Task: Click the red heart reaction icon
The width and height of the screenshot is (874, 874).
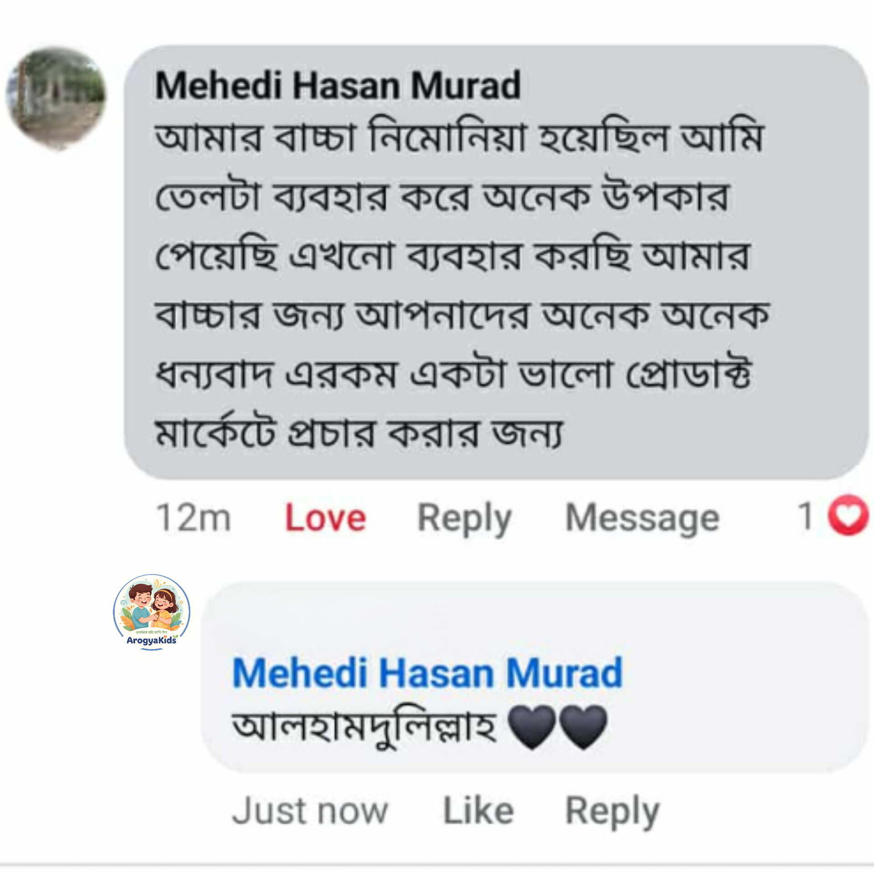Action: click(848, 515)
